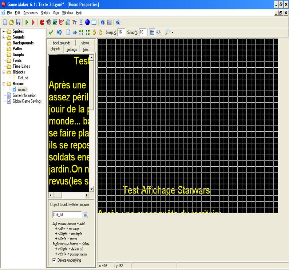This screenshot has width=289, height=270.
Task: Switch to the backgrounds tab
Action: [x=62, y=43]
